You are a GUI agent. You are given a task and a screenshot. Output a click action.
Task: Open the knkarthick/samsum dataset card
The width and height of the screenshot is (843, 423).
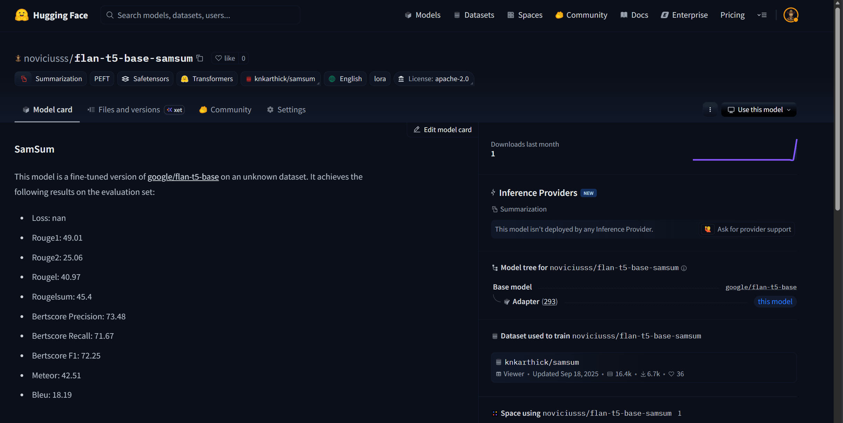click(542, 362)
